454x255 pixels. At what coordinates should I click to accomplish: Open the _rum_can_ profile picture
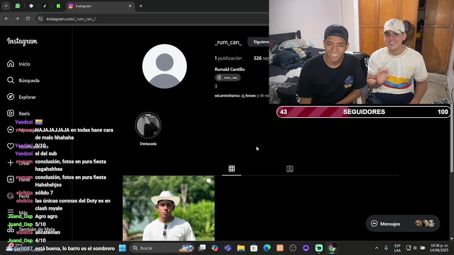pyautogui.click(x=165, y=66)
